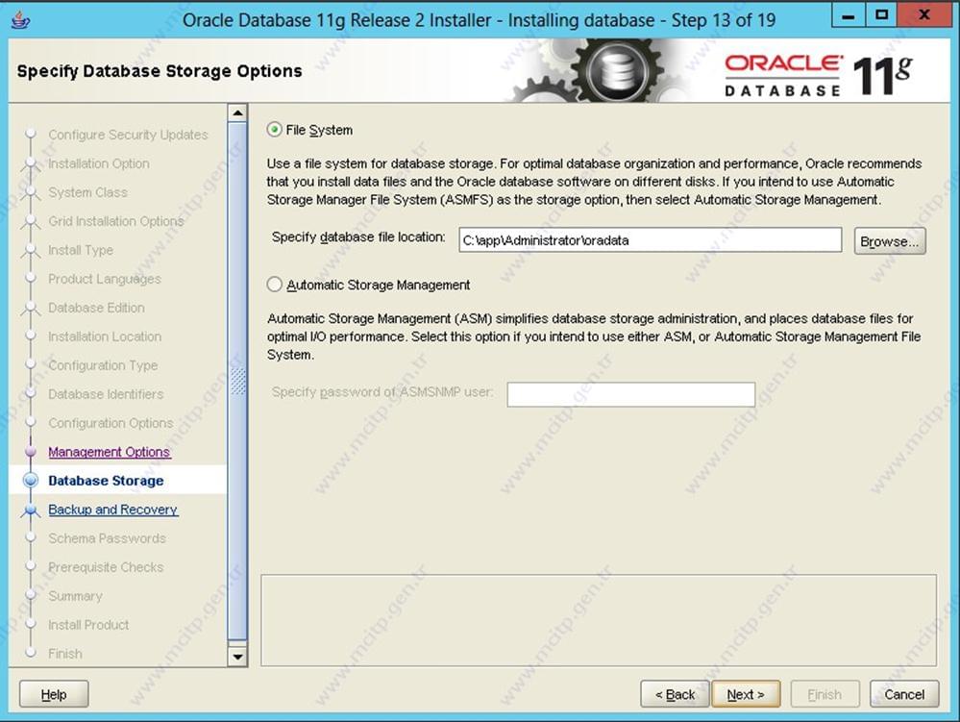Screen dimensions: 960x722
Task: Click the Database Edition step
Action: 97,308
